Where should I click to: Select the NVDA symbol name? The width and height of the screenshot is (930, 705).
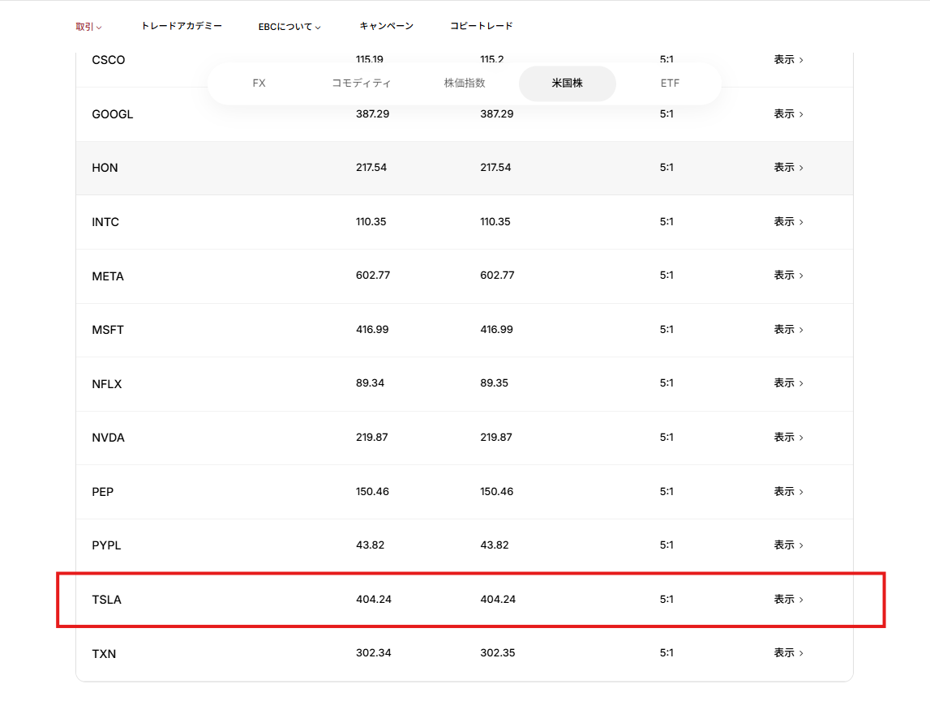pos(109,438)
